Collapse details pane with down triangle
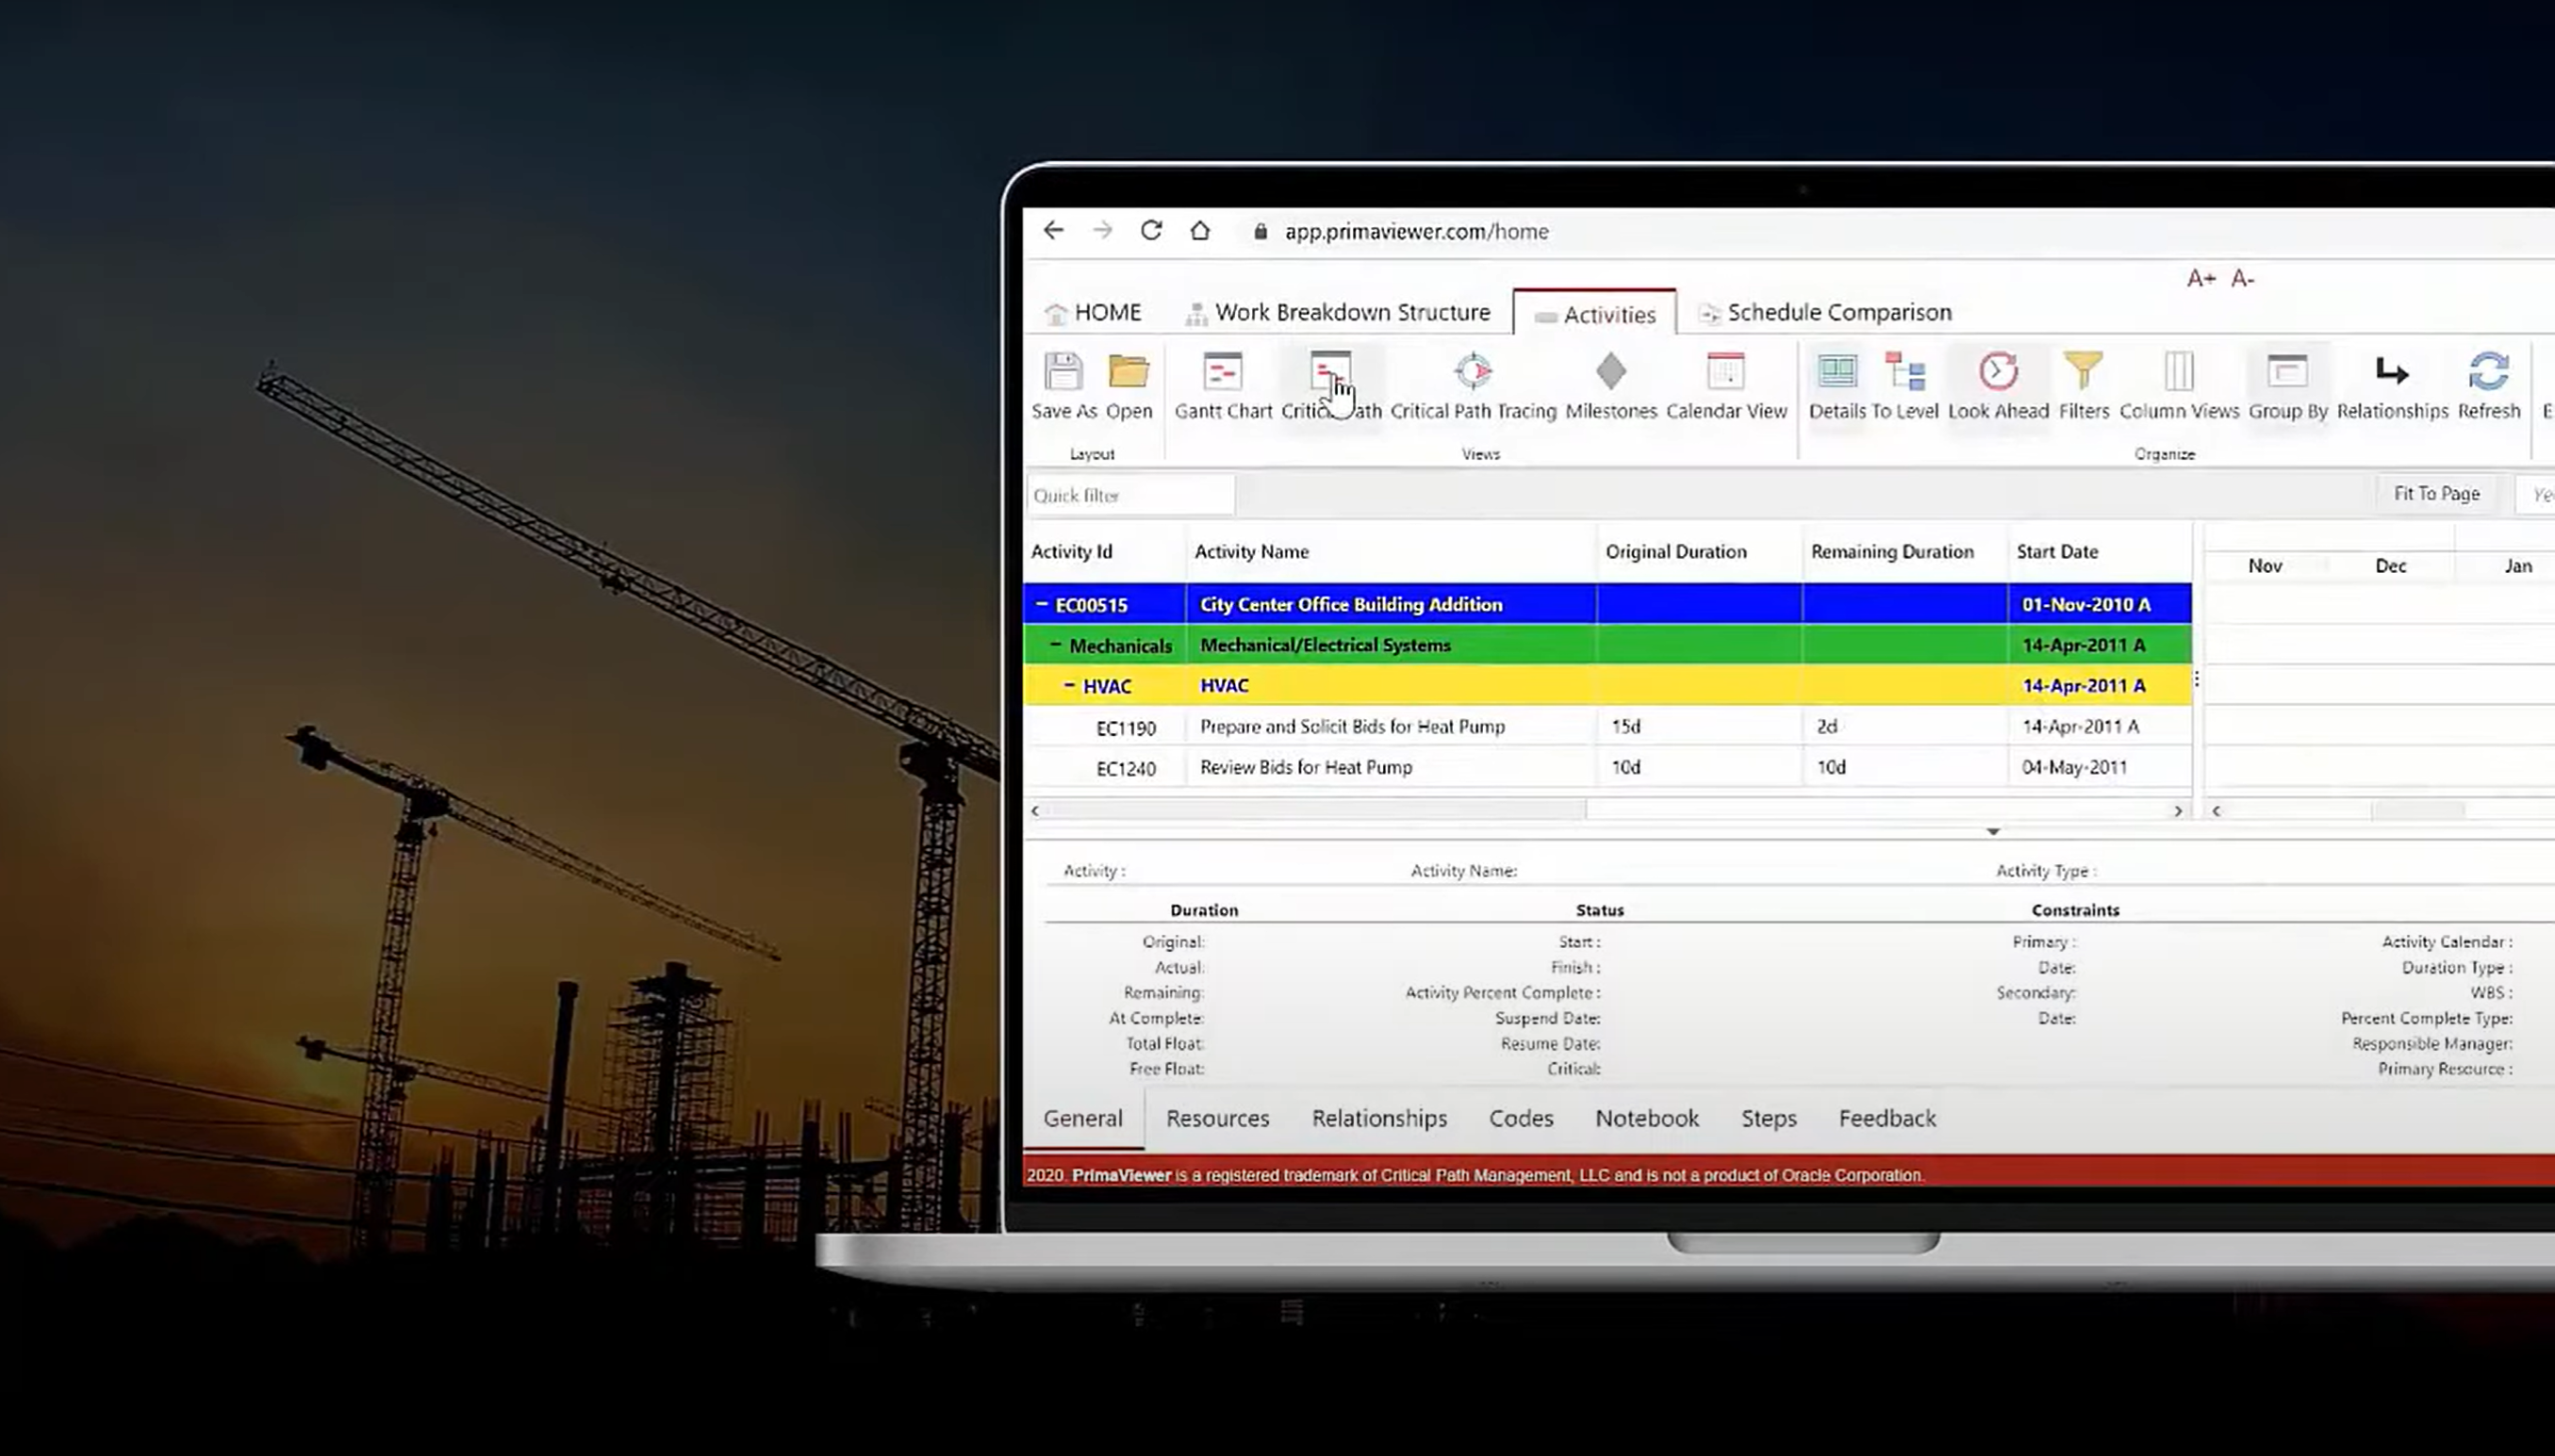2555x1456 pixels. (1993, 832)
